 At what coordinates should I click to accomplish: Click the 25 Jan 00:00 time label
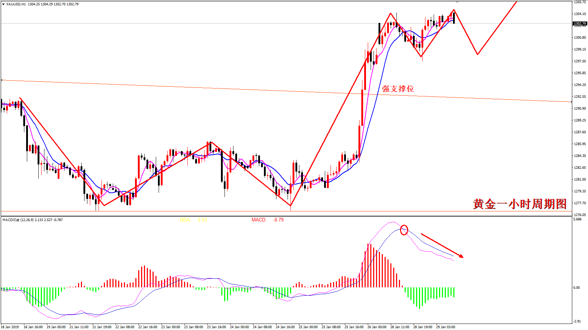tap(308, 327)
